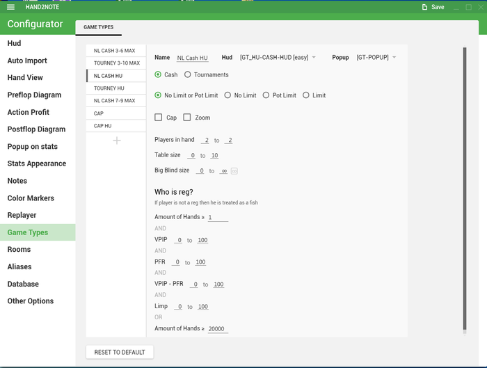Open the Popup dropdown GT-POPUP
Screen dimensions: 487x368
[x=376, y=58]
